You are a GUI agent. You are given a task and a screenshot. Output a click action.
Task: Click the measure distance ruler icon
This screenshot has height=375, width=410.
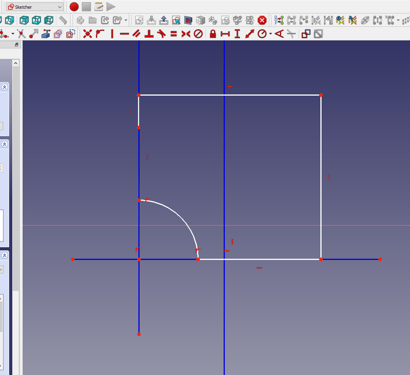point(63,20)
